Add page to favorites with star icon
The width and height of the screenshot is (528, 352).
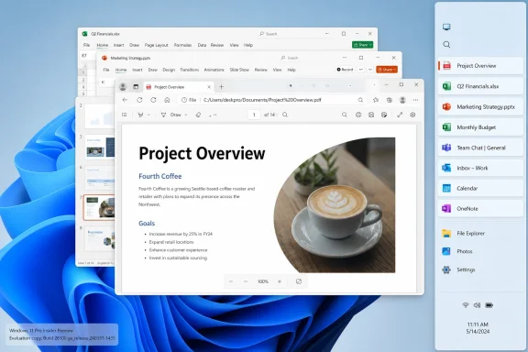tap(376, 100)
